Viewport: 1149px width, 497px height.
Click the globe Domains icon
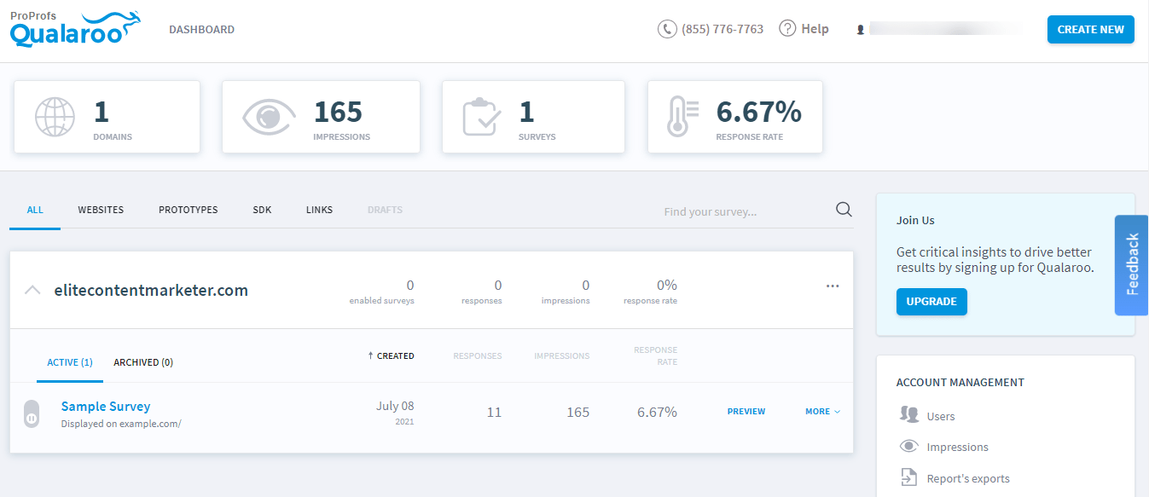click(x=55, y=118)
